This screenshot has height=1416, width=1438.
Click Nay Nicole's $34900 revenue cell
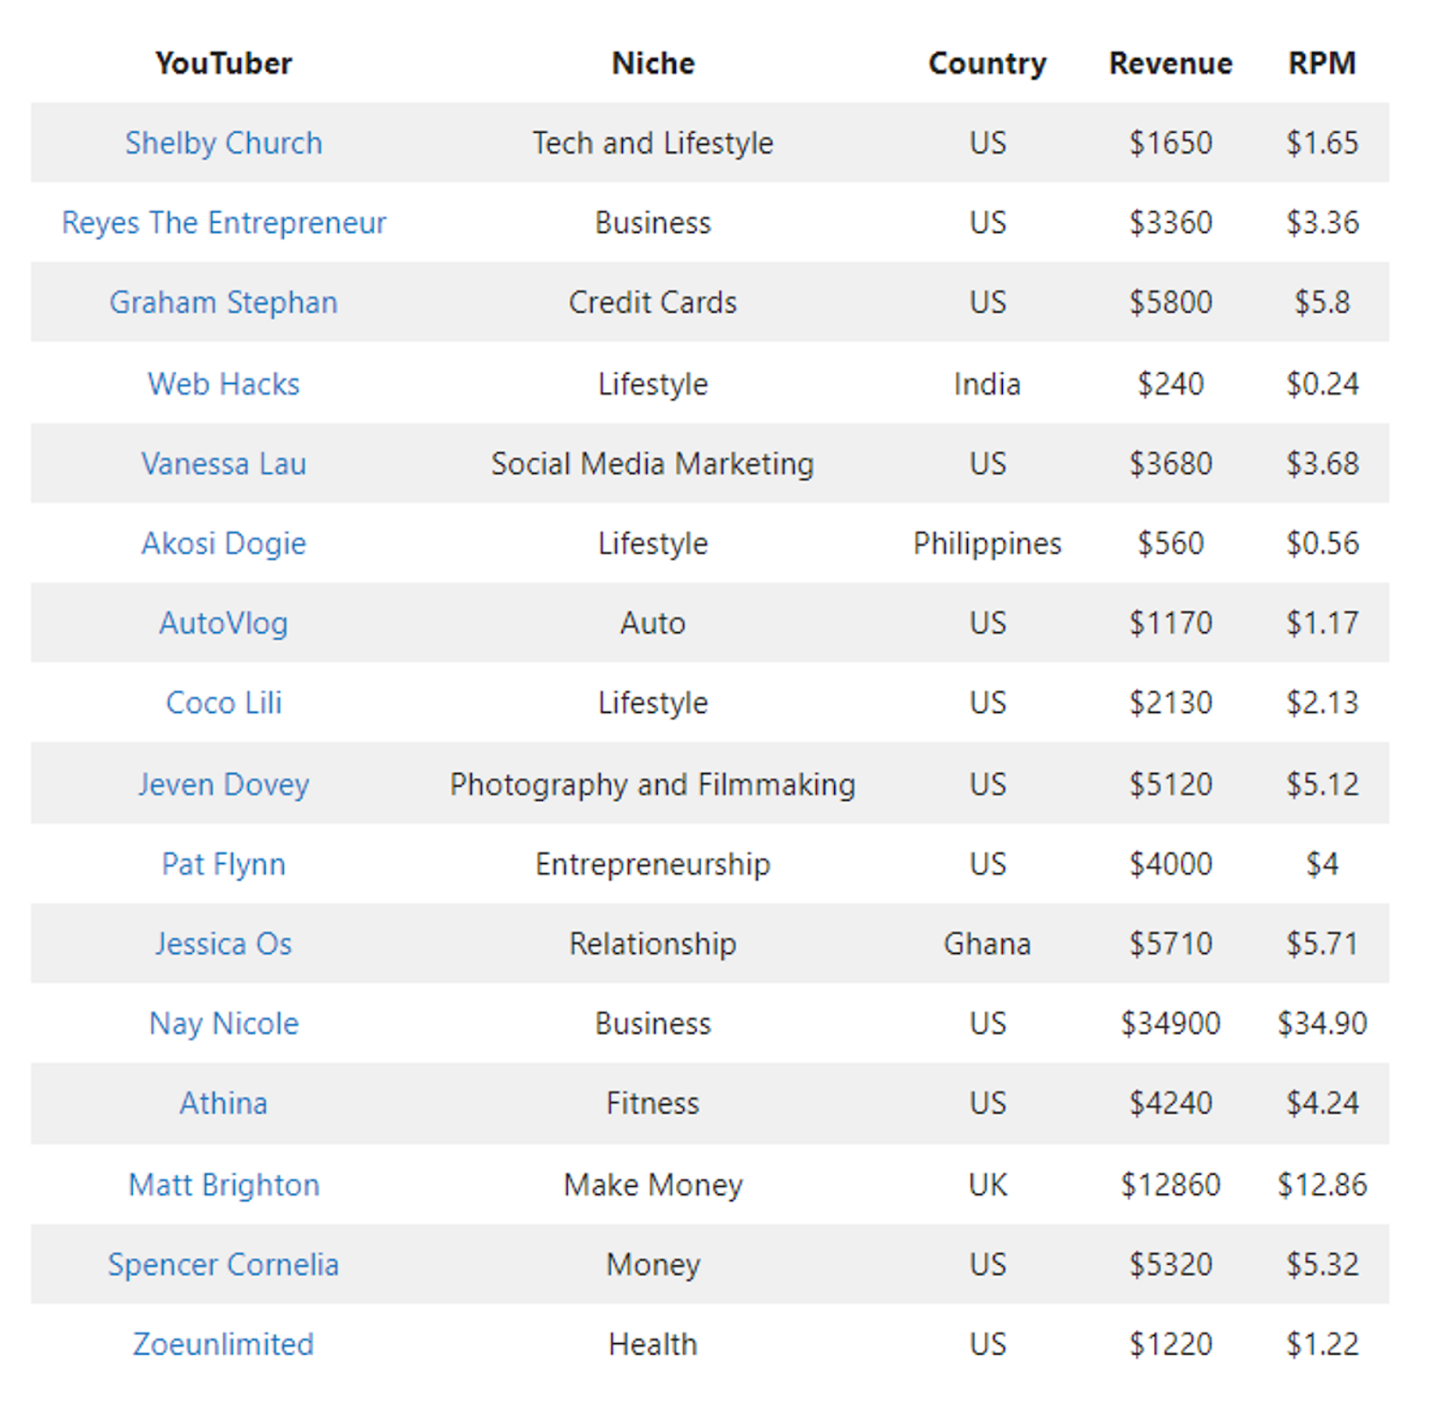tap(1170, 1023)
